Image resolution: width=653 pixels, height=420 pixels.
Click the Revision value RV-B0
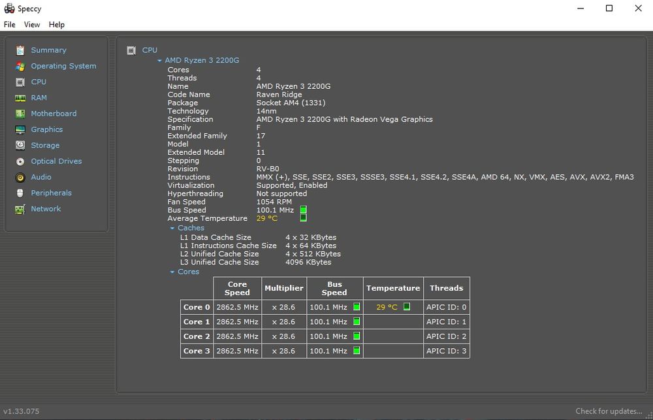point(268,169)
